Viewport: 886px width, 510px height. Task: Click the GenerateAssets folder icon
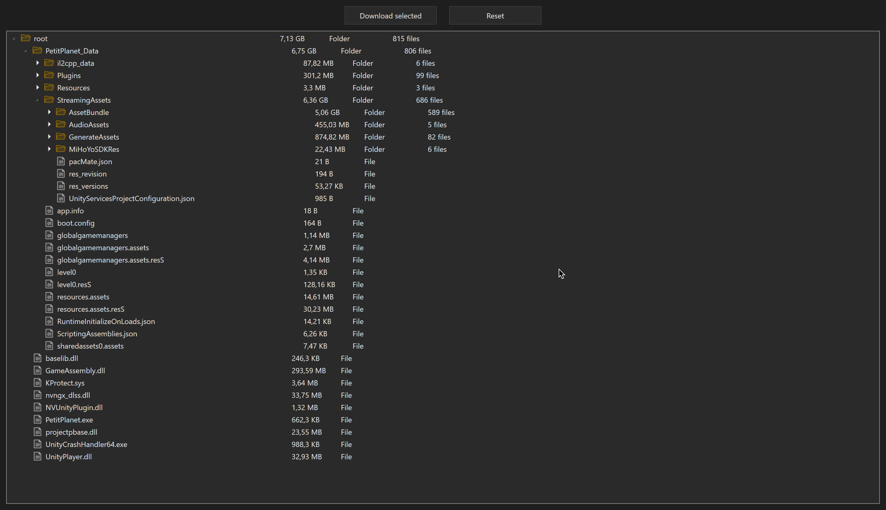click(61, 136)
